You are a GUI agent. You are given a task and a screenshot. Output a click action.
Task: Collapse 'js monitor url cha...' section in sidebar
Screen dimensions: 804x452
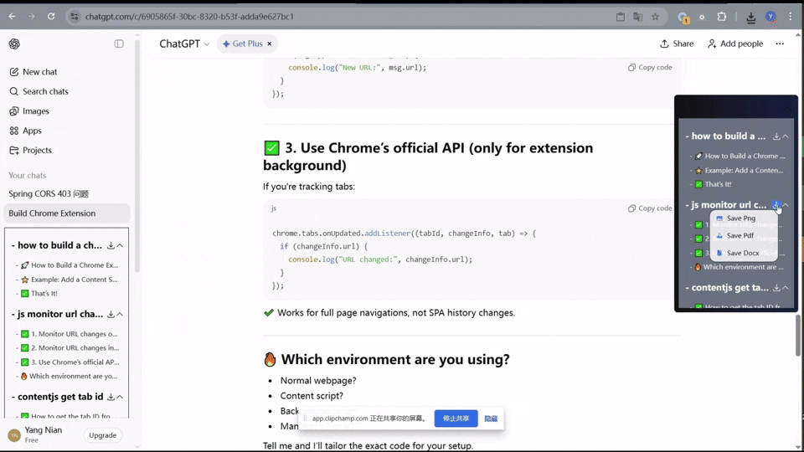(121, 315)
